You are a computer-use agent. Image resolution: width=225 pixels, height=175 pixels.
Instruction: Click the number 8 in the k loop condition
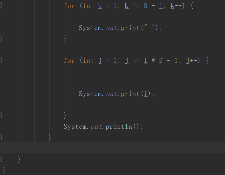tap(145, 6)
